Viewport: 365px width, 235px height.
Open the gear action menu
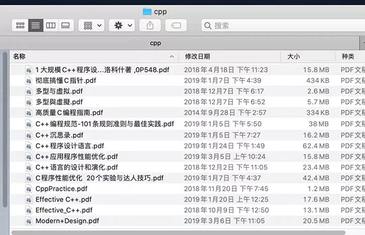pos(122,26)
